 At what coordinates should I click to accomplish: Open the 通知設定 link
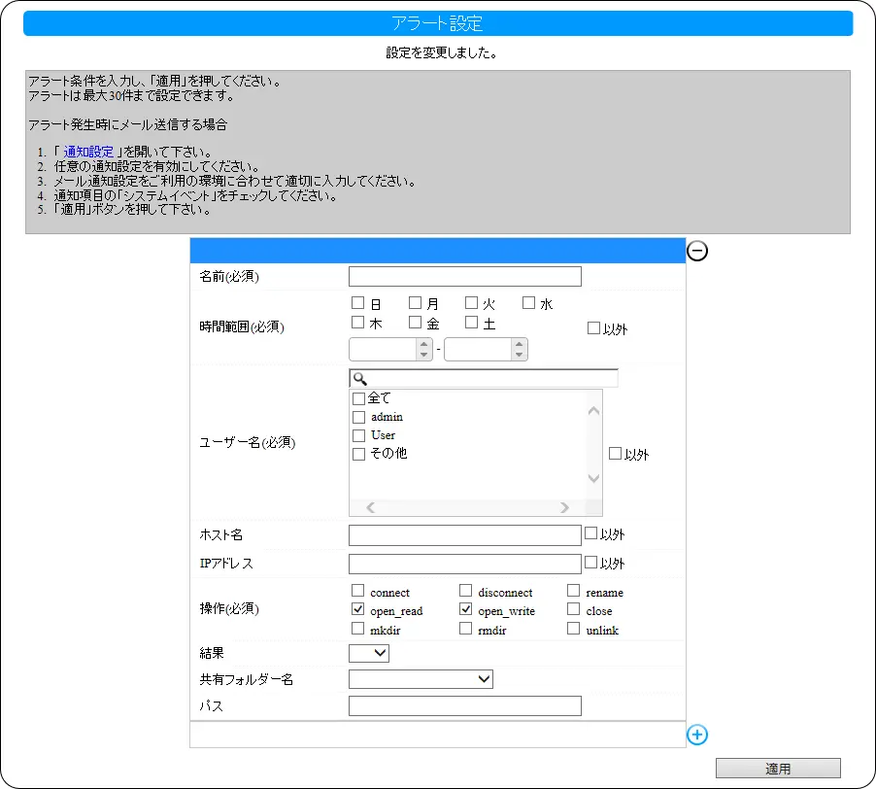88,153
